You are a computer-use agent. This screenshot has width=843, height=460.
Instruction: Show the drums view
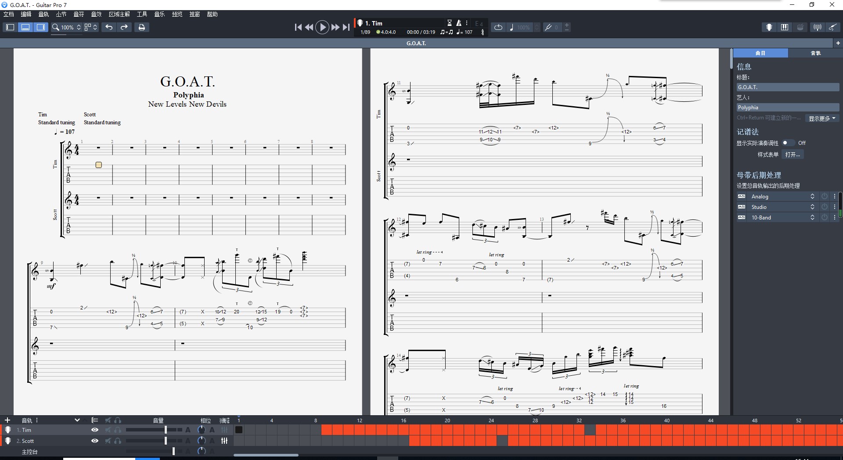click(x=800, y=27)
